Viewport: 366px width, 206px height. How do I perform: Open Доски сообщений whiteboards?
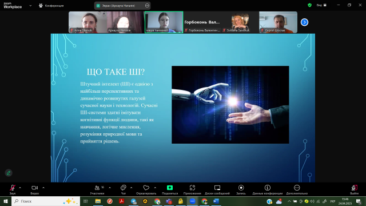(217, 189)
